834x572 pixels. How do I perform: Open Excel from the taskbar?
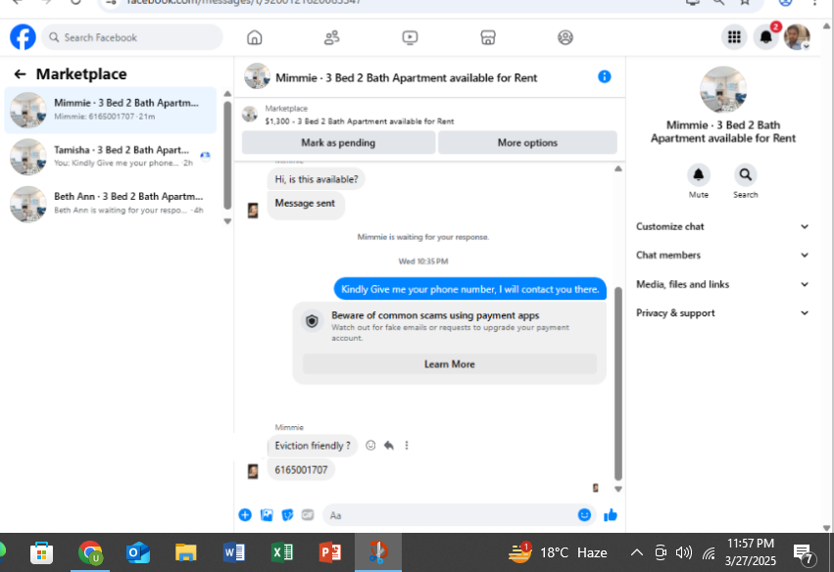[x=282, y=552]
